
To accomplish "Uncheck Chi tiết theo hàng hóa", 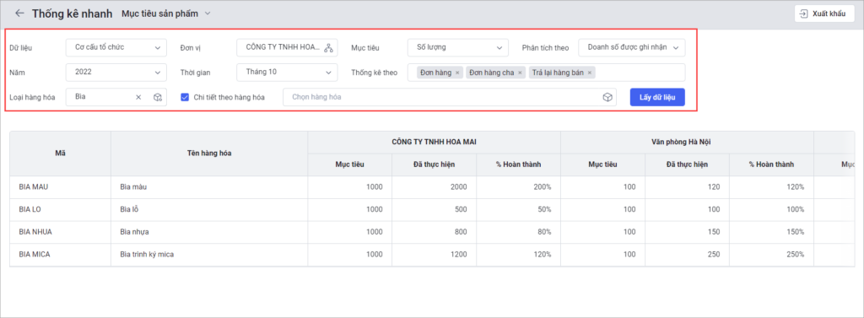I will [x=185, y=97].
